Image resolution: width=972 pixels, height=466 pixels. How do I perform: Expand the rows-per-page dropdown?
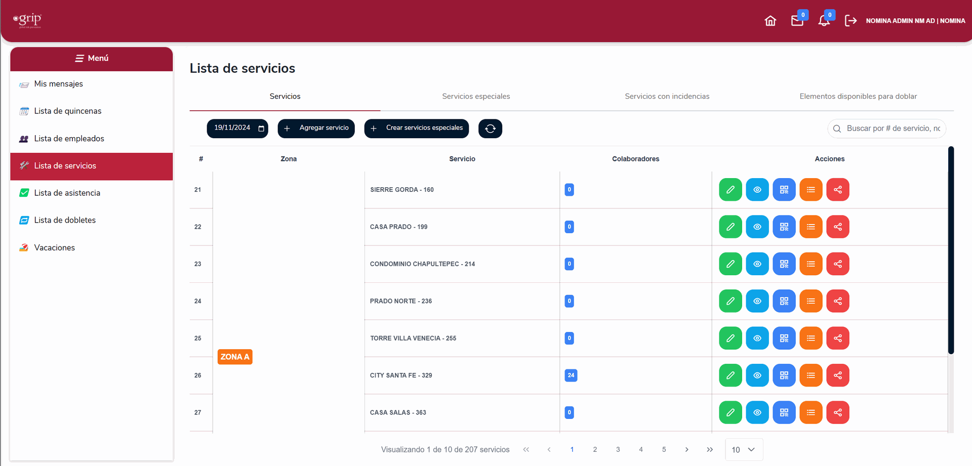point(743,450)
